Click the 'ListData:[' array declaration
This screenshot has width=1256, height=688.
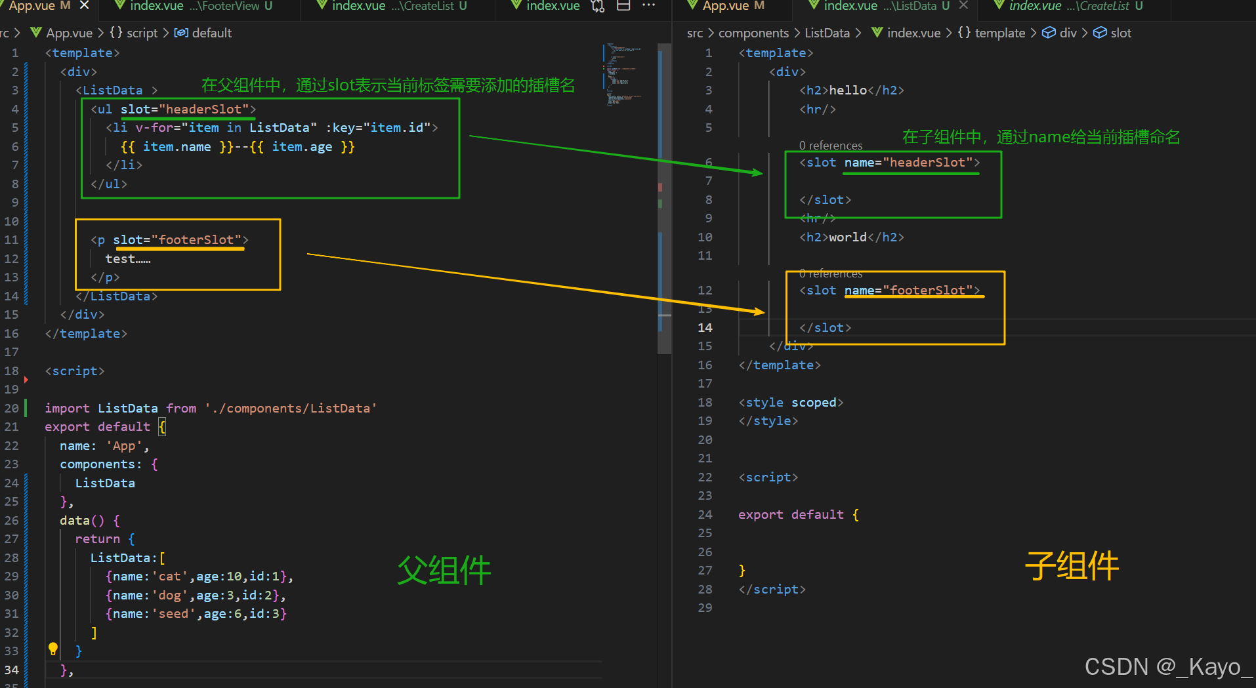coord(128,557)
